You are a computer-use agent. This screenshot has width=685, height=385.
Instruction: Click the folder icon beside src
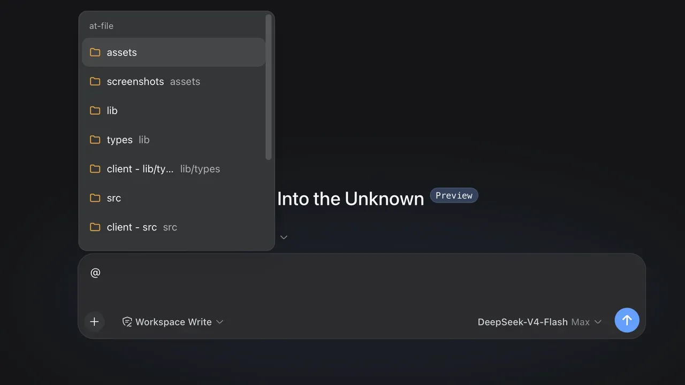(x=95, y=198)
